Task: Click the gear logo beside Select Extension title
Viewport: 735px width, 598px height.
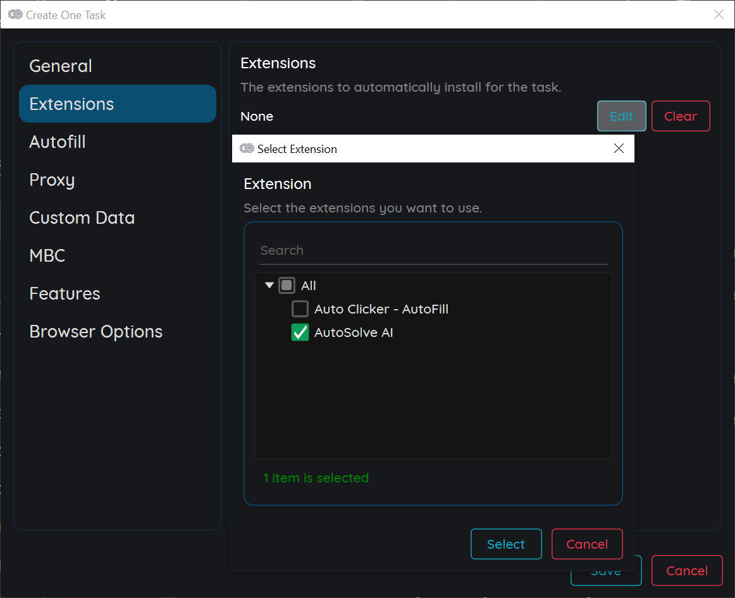Action: pyautogui.click(x=246, y=149)
